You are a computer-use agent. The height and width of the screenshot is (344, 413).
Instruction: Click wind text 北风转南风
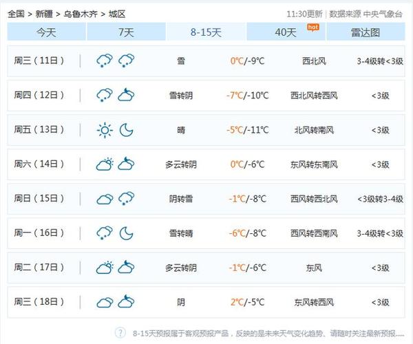coord(314,130)
